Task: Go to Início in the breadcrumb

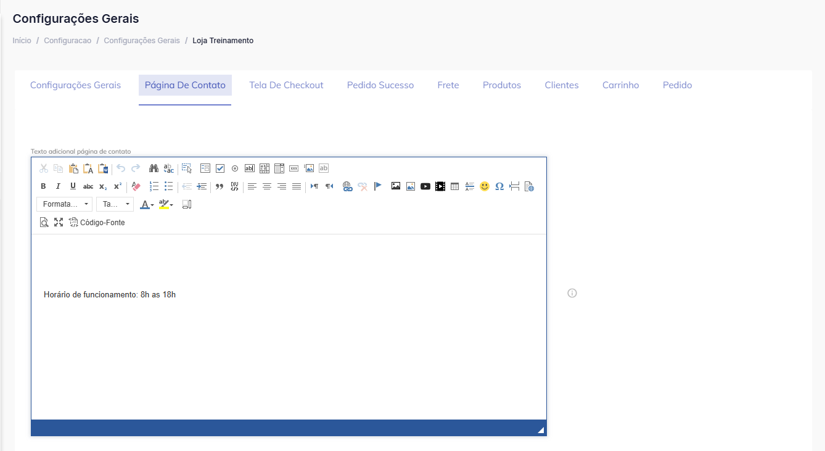Action: 22,41
